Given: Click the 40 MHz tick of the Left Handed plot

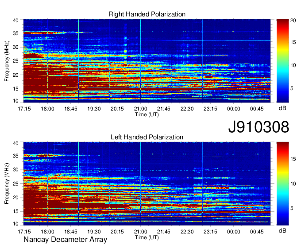Looking at the screenshot, I should tap(15, 143).
